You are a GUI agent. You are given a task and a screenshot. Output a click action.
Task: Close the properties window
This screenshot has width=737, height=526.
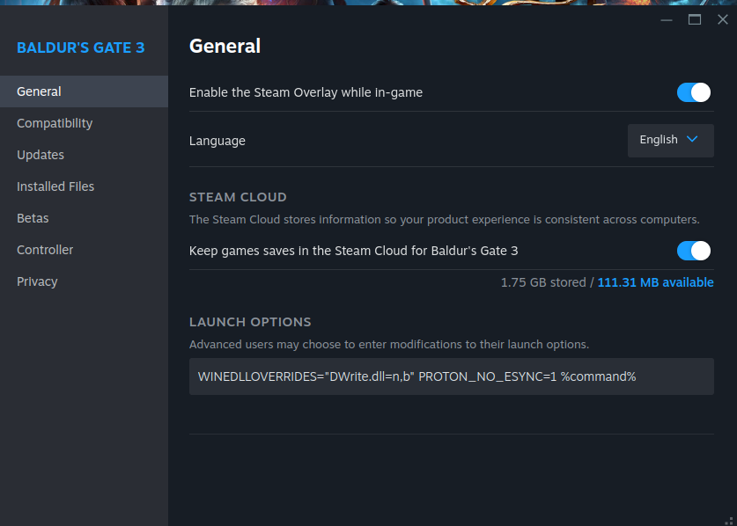coord(722,19)
